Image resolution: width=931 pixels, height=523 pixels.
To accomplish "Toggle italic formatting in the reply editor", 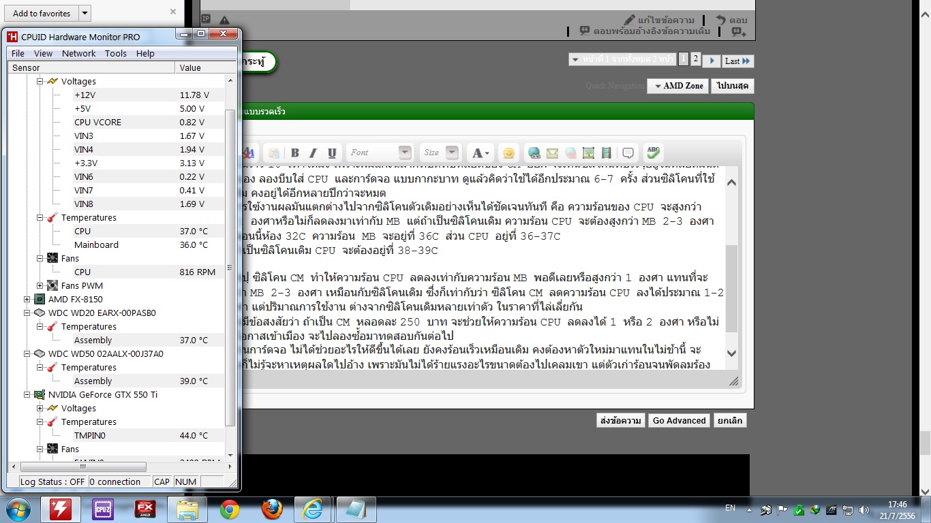I will [314, 153].
